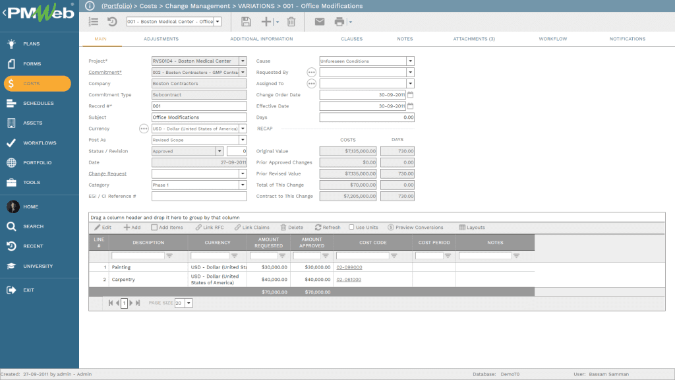Open the Tools briefcase module

(x=12, y=183)
